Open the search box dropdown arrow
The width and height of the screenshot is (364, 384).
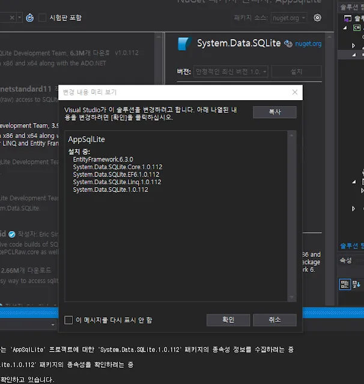pos(20,17)
